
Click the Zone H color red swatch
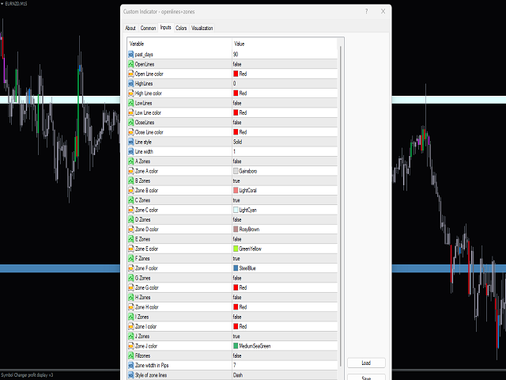point(236,307)
